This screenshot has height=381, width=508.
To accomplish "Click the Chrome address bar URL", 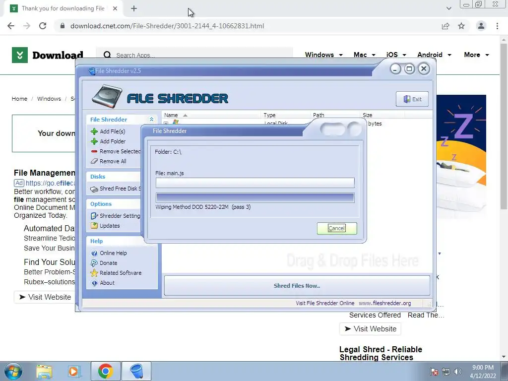I will pyautogui.click(x=167, y=26).
